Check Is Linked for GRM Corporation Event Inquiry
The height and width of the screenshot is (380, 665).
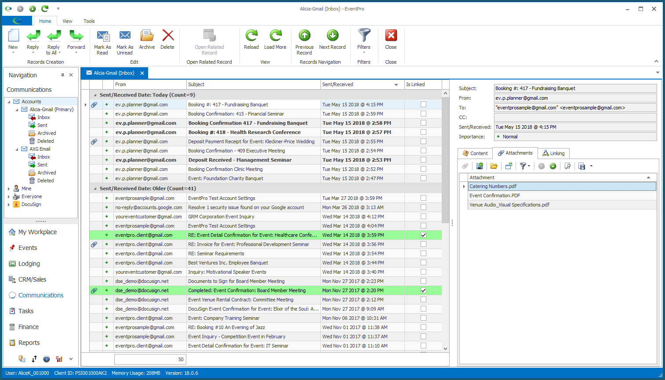tap(423, 217)
